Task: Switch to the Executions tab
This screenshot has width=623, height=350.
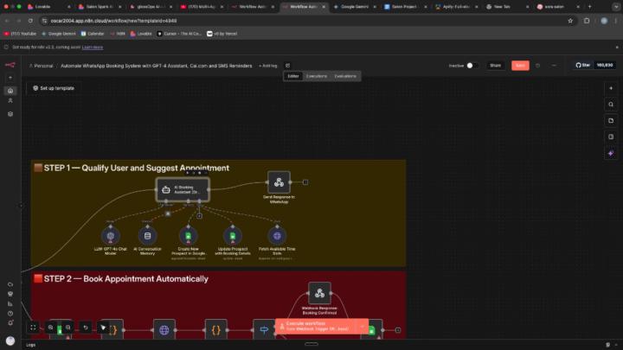Action: [316, 76]
